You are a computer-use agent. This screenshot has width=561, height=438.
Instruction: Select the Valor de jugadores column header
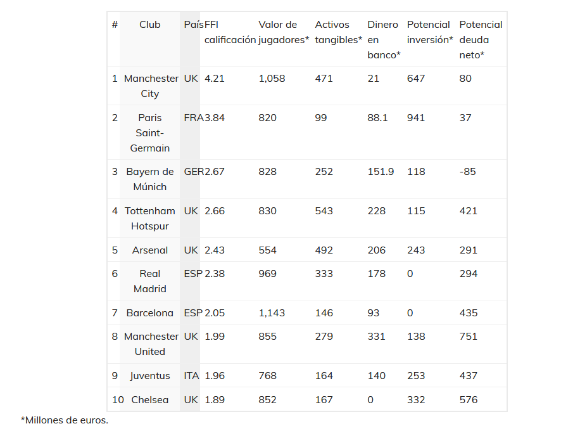point(284,32)
